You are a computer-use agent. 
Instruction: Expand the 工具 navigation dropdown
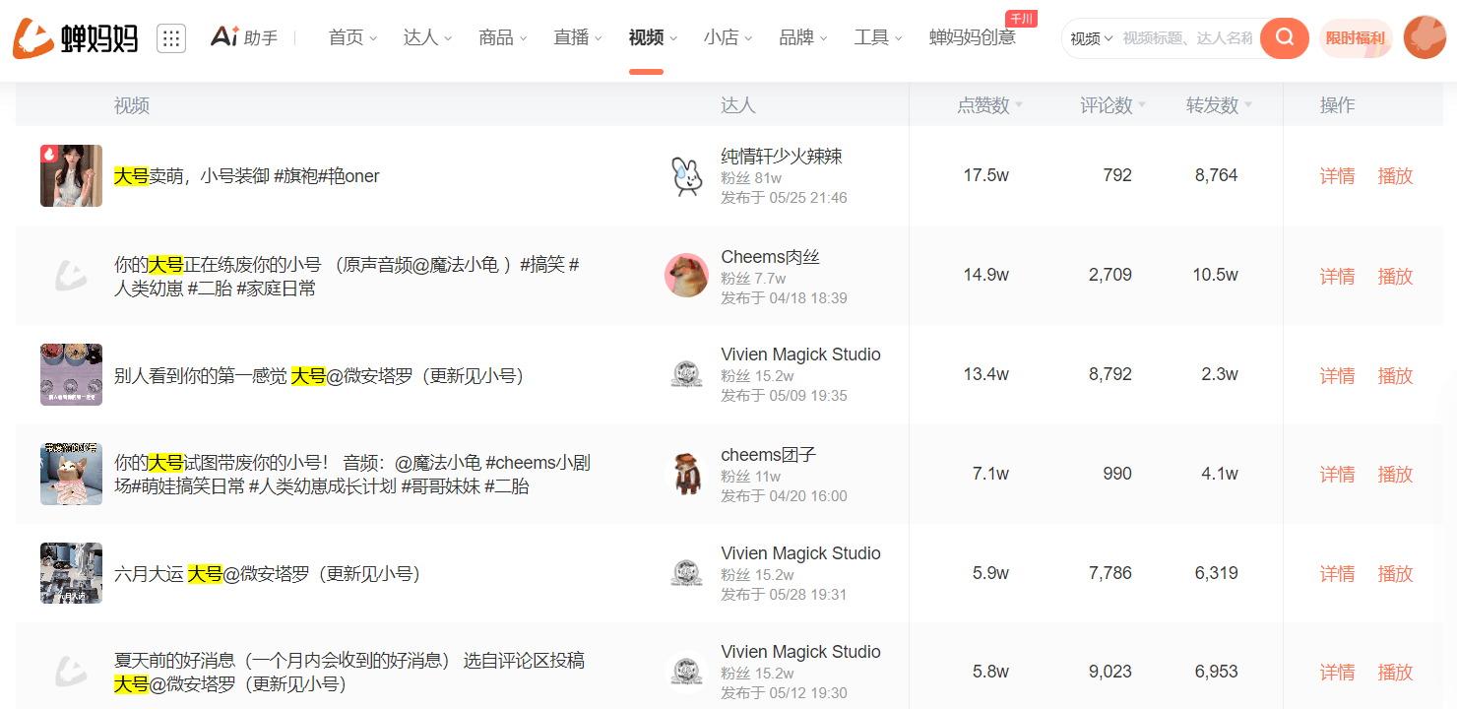tap(878, 37)
